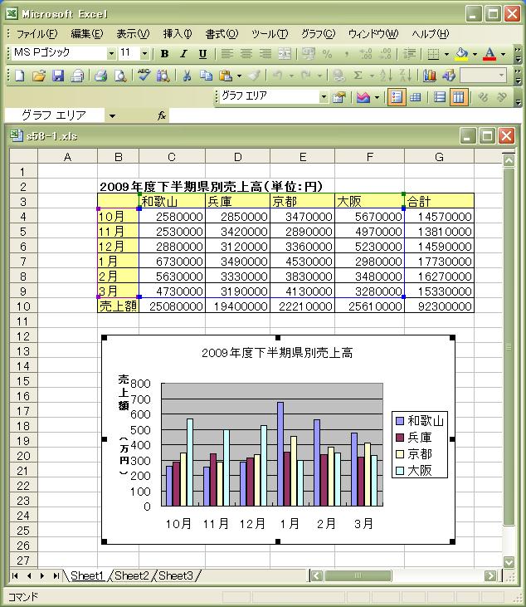The width and height of the screenshot is (526, 607).
Task: Click the Merge and Center icon
Action: (285, 54)
